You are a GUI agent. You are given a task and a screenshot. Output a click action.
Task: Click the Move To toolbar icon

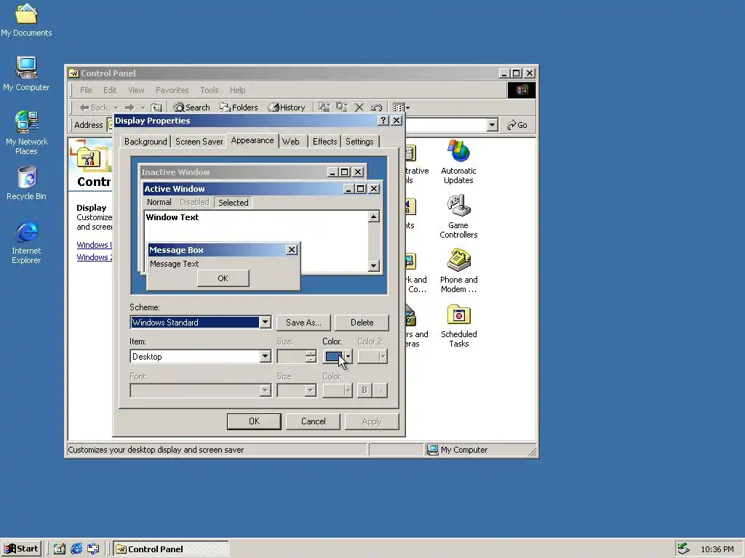pos(324,108)
